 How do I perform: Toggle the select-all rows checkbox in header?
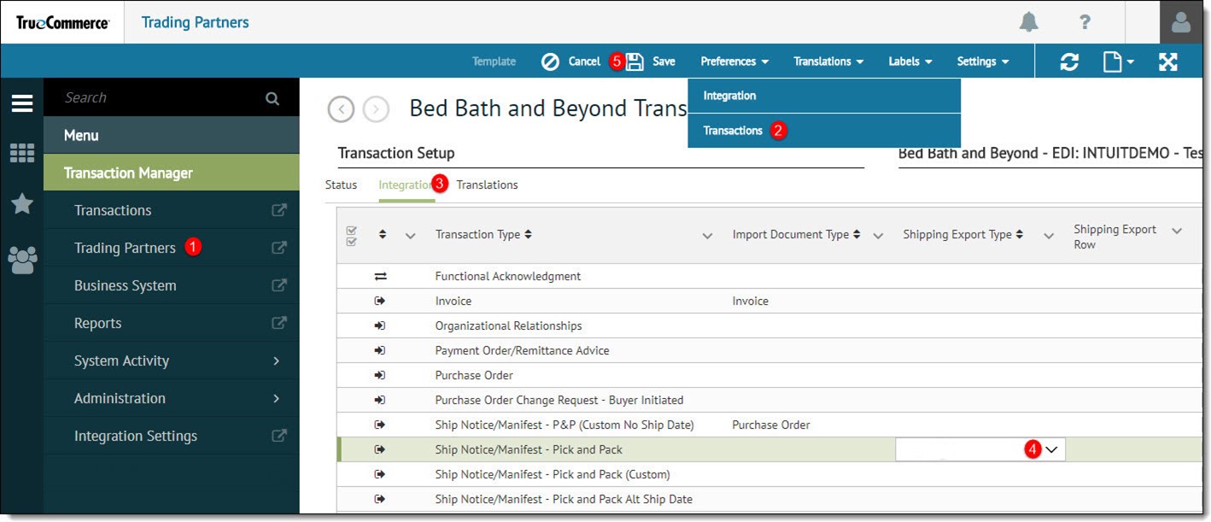click(351, 236)
